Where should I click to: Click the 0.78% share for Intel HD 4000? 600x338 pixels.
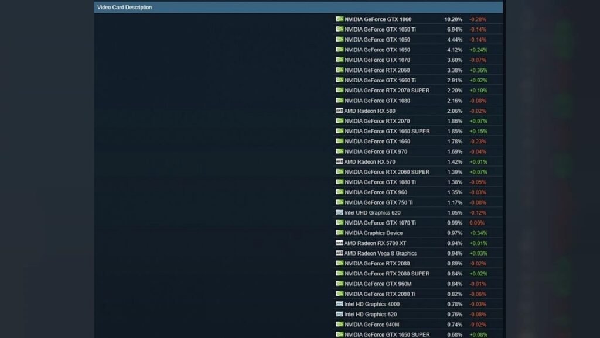coord(455,304)
